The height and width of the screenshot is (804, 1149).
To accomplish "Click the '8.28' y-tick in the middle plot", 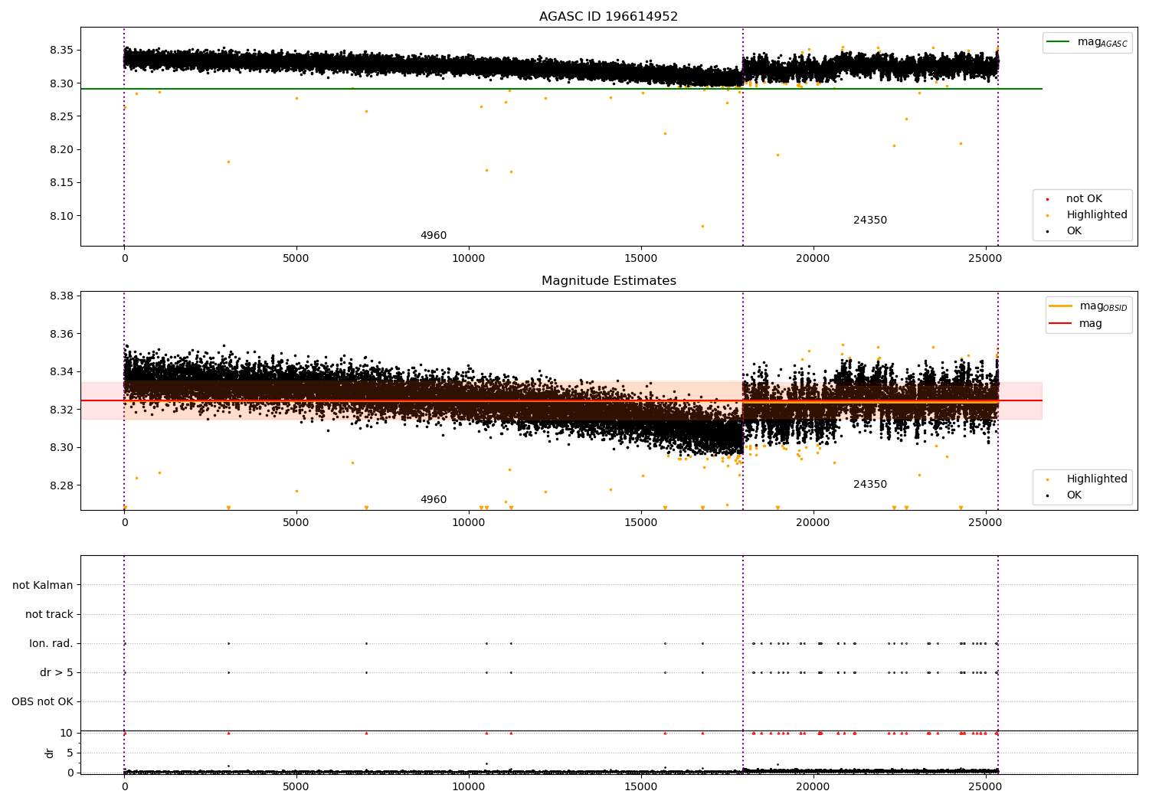I will [x=61, y=486].
